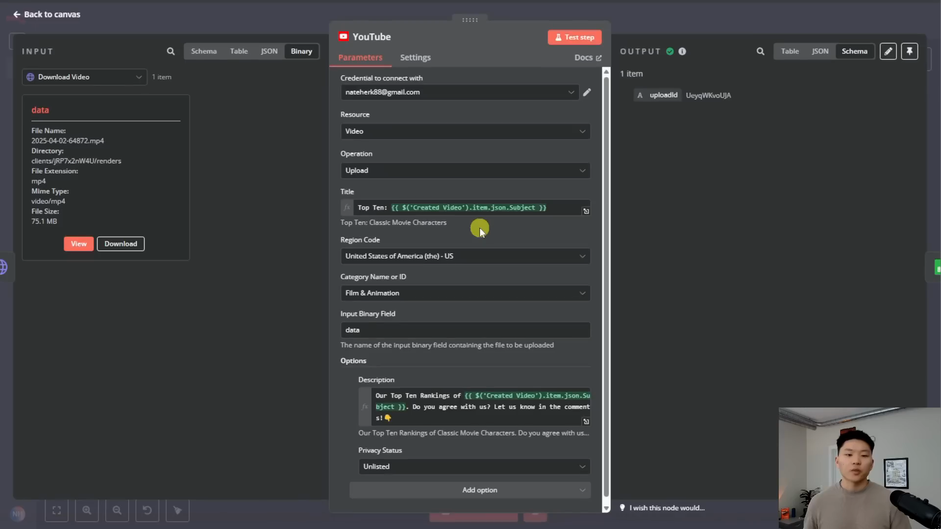Click the reset zoom canvas icon

147,510
